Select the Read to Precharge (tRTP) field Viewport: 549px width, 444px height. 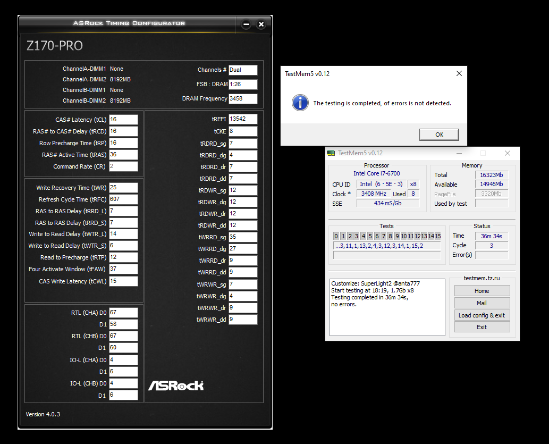pyautogui.click(x=124, y=257)
